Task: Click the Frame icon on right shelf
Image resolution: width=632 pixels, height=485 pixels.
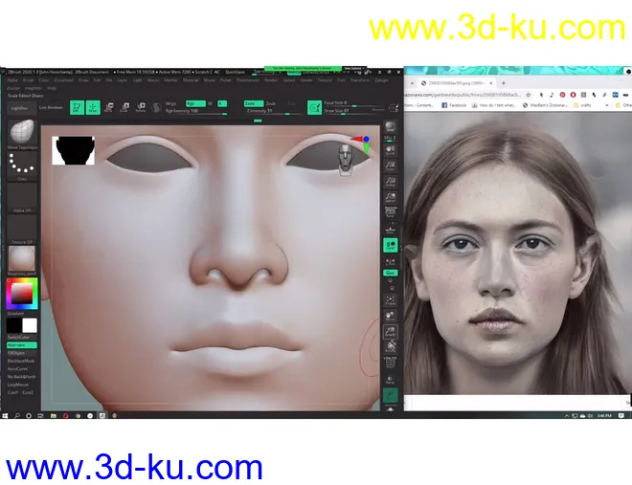Action: tap(390, 299)
